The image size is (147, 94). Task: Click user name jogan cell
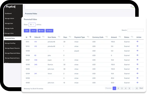(50, 60)
